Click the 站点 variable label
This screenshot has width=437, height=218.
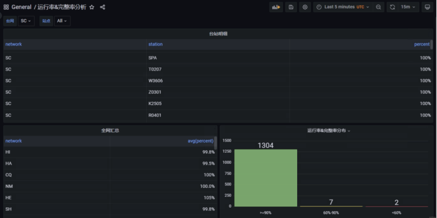click(46, 21)
